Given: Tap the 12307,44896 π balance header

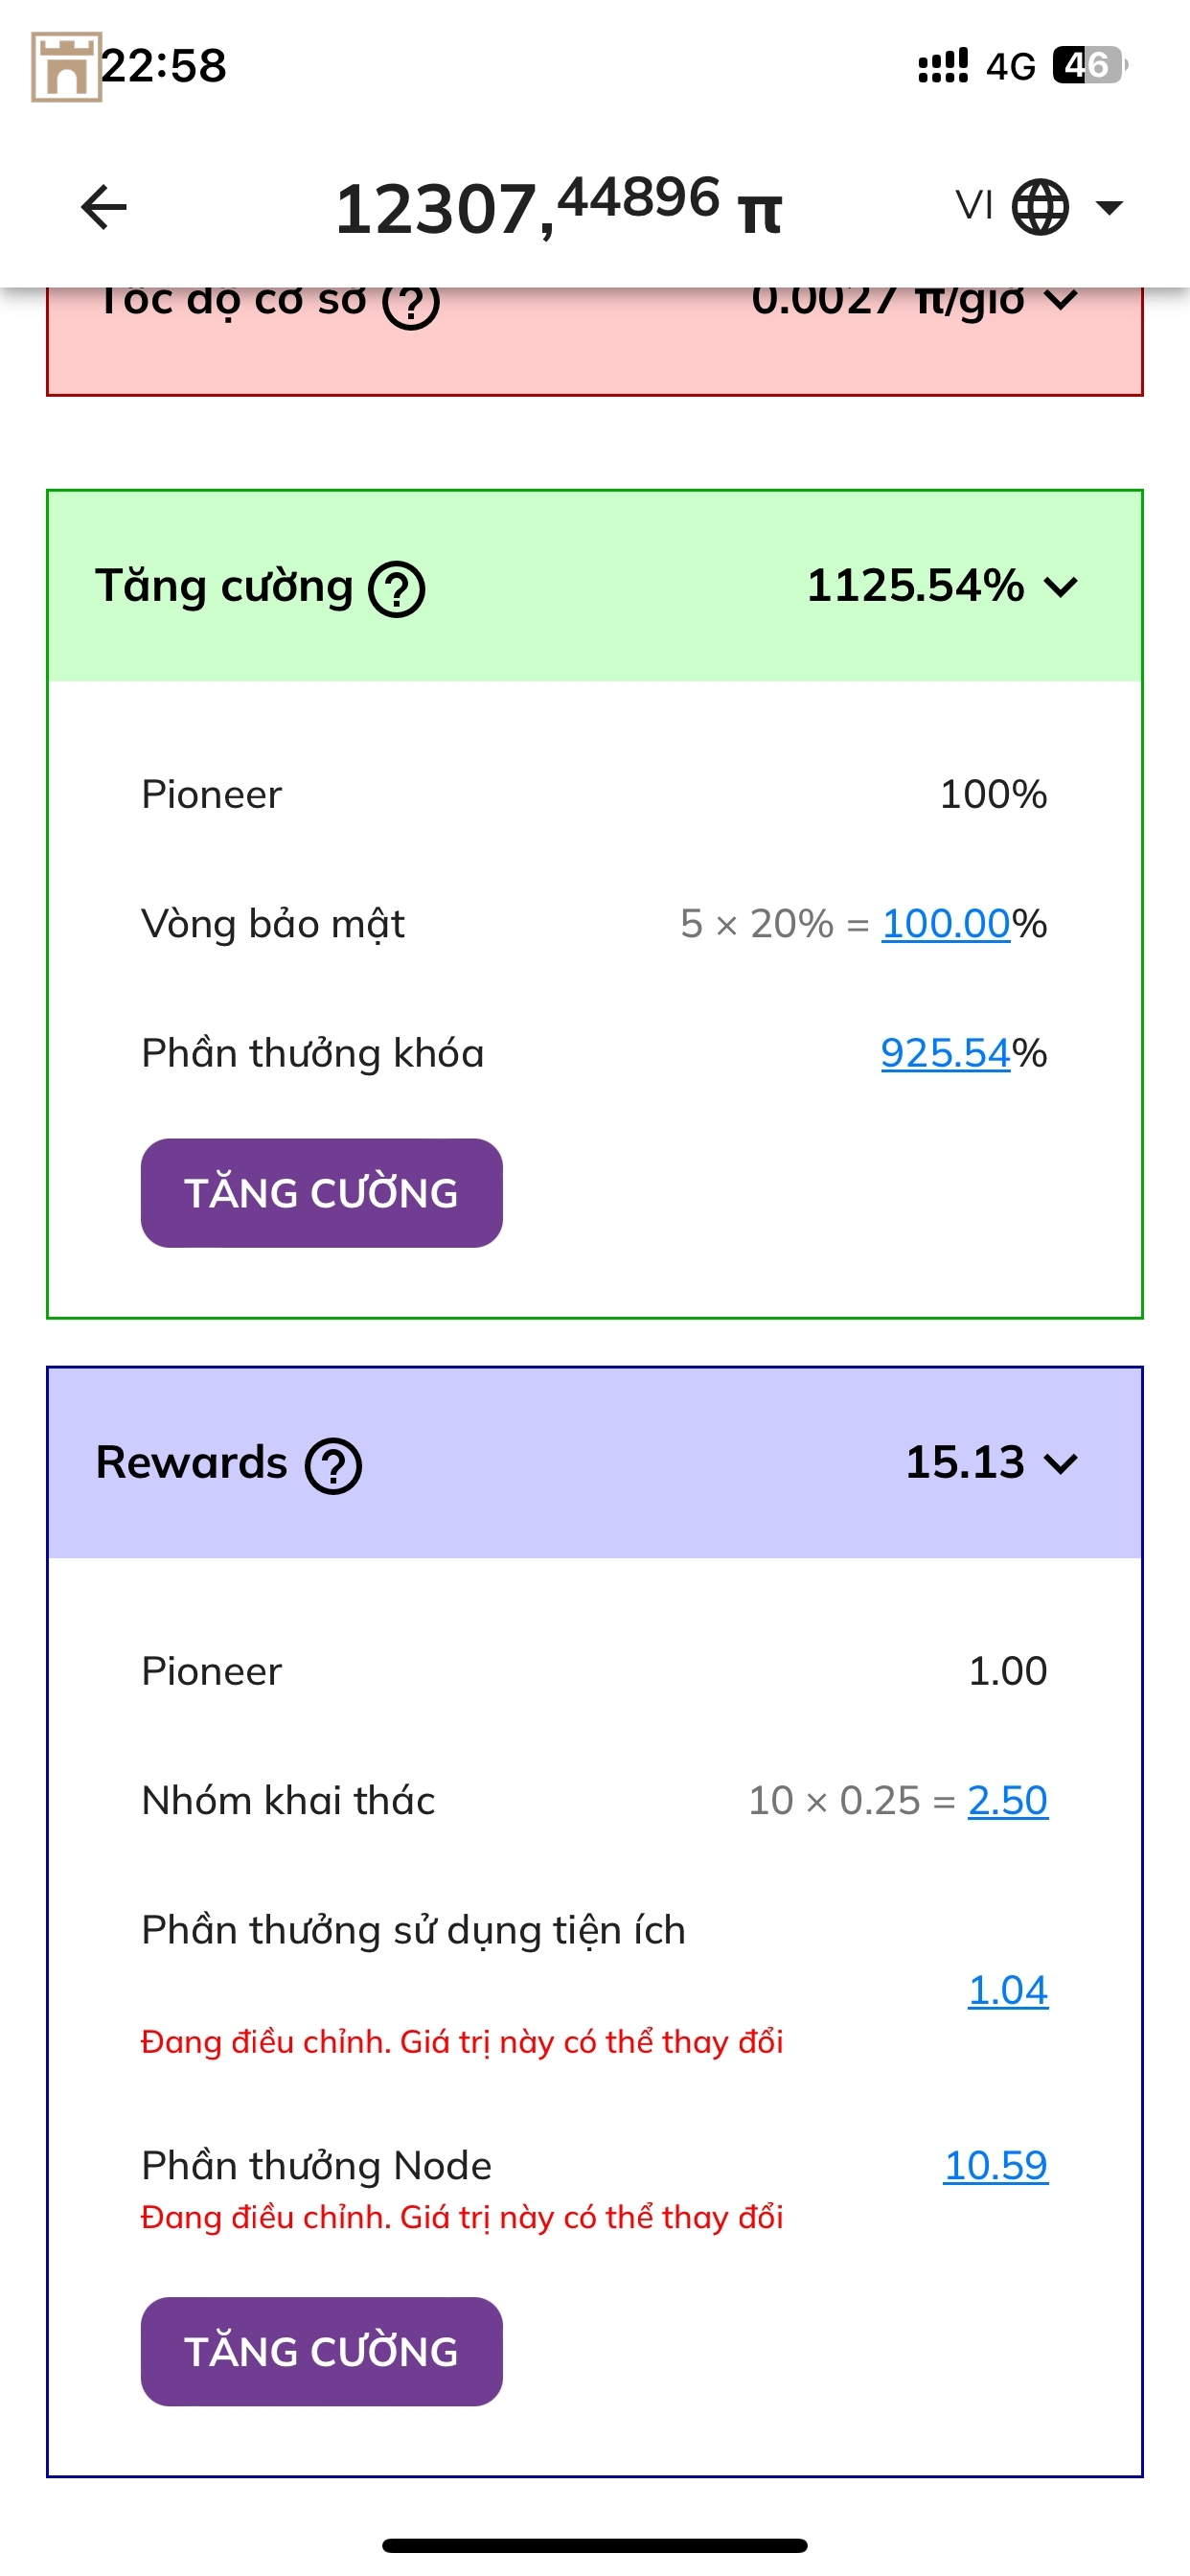Looking at the screenshot, I should pyautogui.click(x=558, y=208).
